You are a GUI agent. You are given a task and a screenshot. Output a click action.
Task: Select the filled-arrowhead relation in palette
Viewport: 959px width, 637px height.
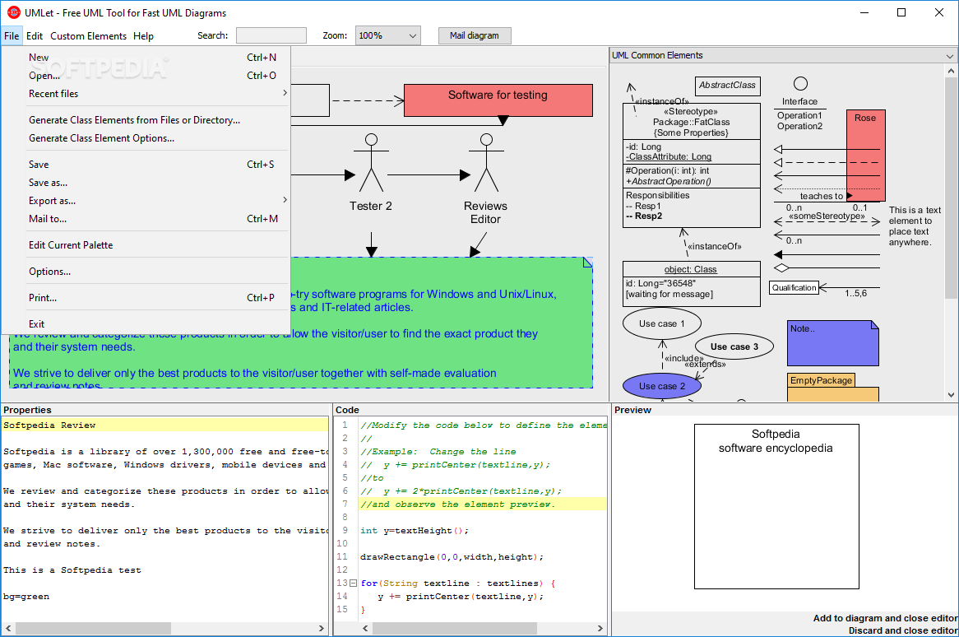click(x=827, y=254)
